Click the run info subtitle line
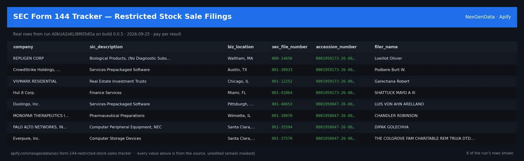This screenshot has height=161, width=524. 97,34
